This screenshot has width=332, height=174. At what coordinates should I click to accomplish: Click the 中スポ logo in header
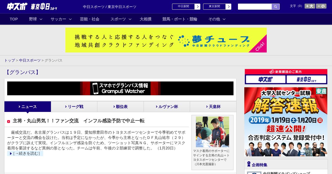pos(17,7)
